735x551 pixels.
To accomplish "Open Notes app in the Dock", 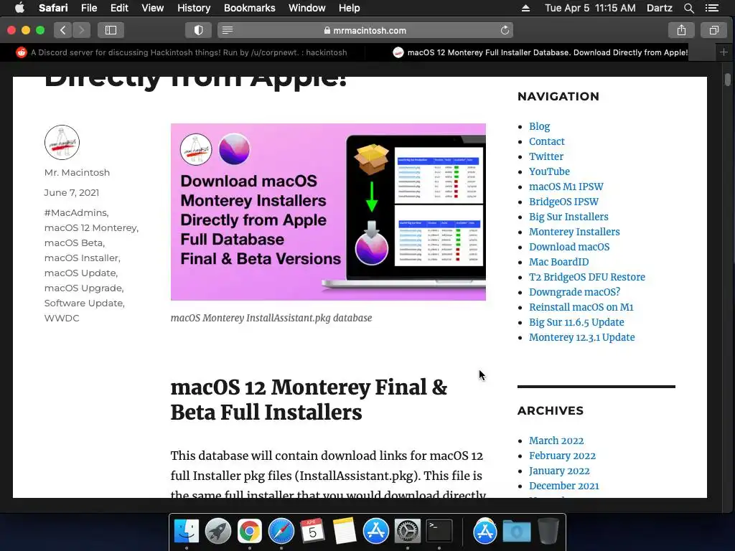I will click(x=345, y=531).
